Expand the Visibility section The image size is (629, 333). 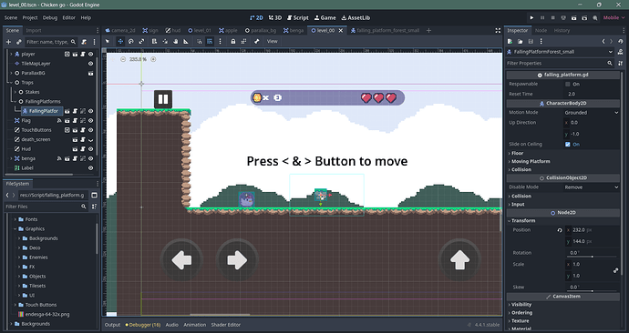pos(521,305)
